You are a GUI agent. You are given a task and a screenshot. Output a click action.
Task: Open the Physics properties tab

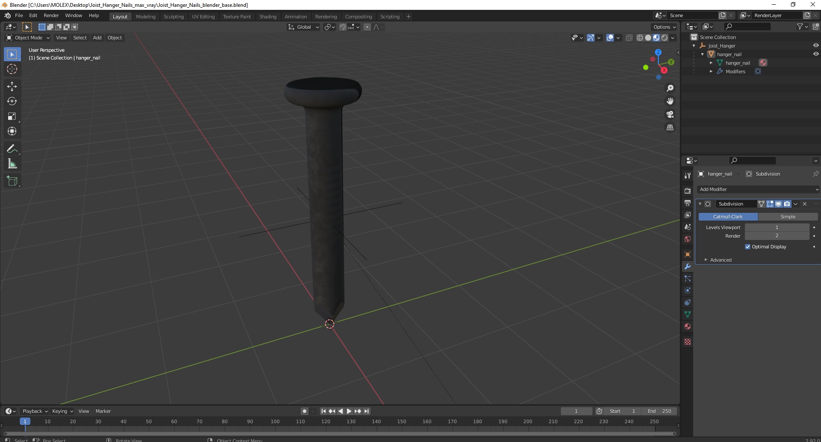click(688, 290)
